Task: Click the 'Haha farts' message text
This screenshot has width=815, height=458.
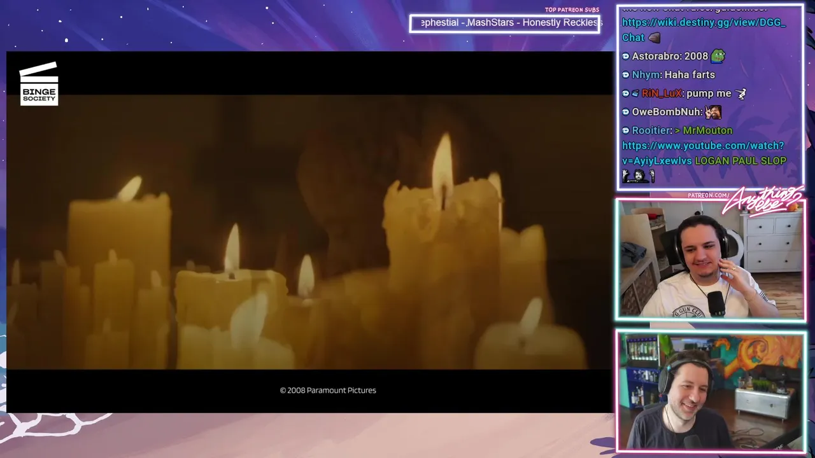Action: (690, 75)
